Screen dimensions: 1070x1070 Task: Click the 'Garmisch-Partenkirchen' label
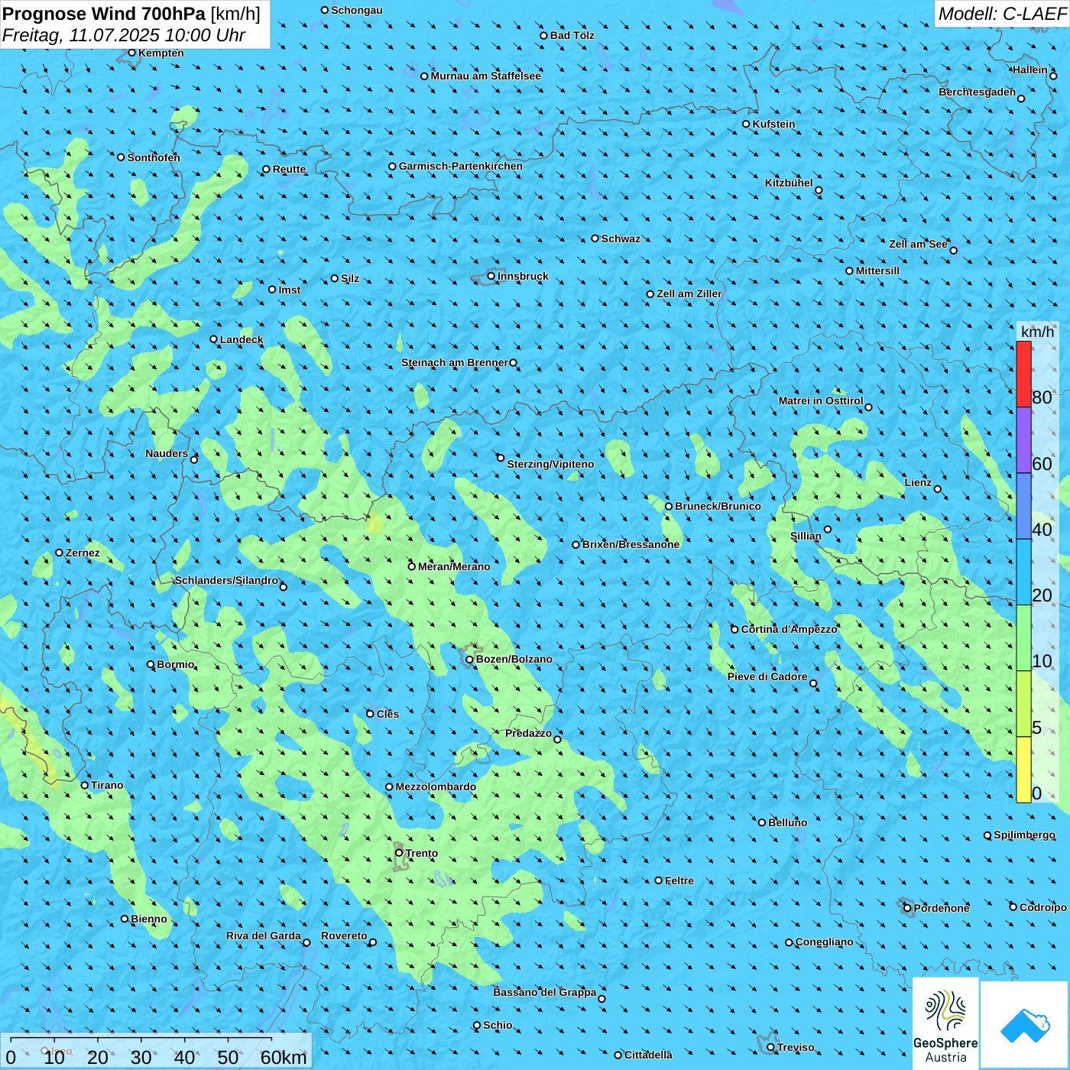461,166
